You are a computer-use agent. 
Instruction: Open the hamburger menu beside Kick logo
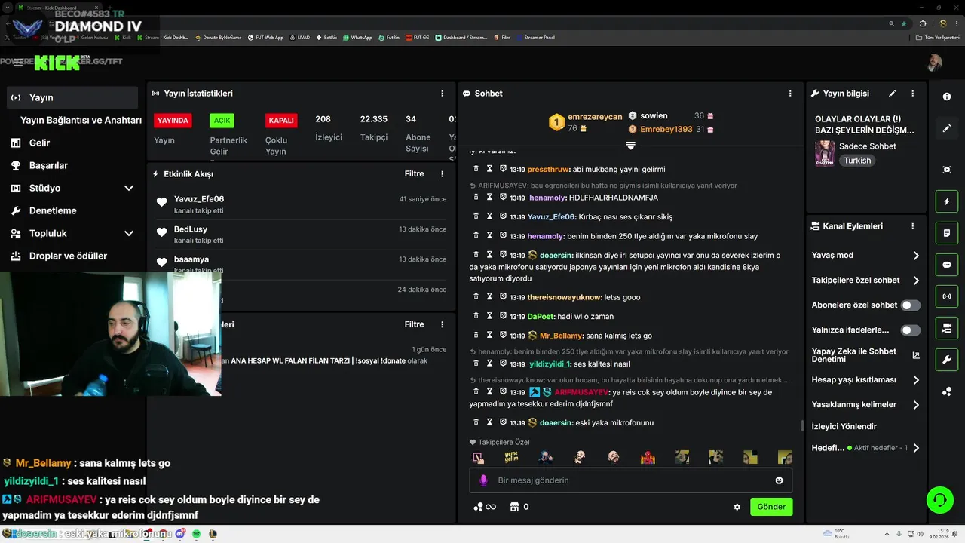[x=18, y=63]
